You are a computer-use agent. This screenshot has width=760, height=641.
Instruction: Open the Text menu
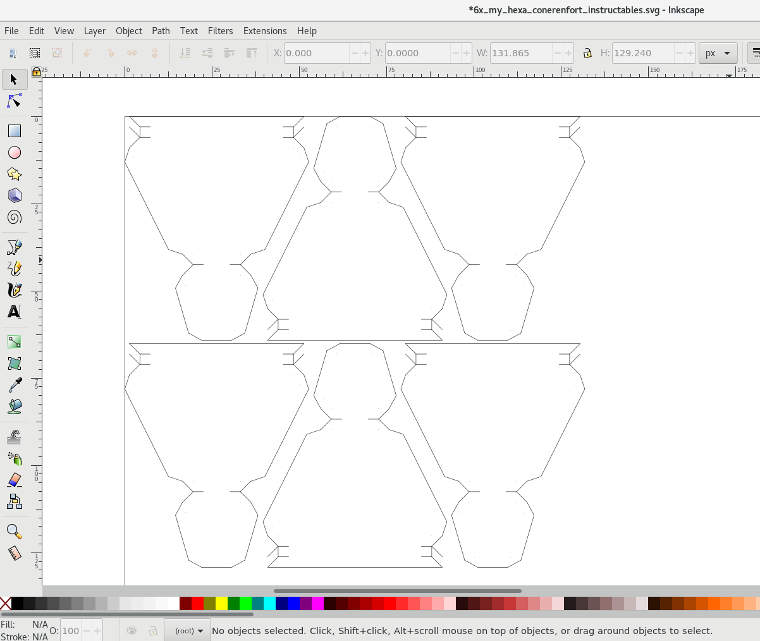[x=189, y=30]
